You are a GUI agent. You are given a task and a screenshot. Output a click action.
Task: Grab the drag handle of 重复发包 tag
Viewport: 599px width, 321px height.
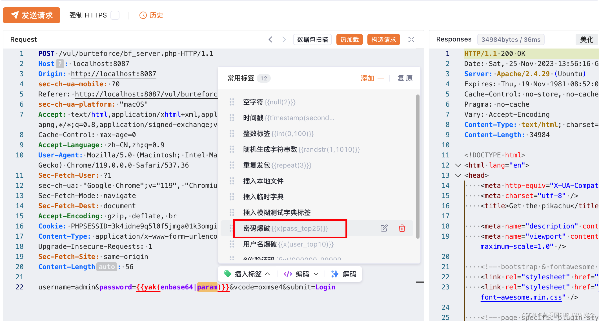[232, 165]
